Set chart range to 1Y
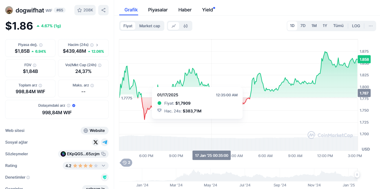The height and width of the screenshot is (189, 380). [x=325, y=26]
